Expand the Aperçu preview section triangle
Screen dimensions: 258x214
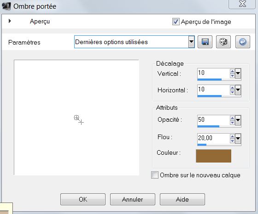coord(10,21)
